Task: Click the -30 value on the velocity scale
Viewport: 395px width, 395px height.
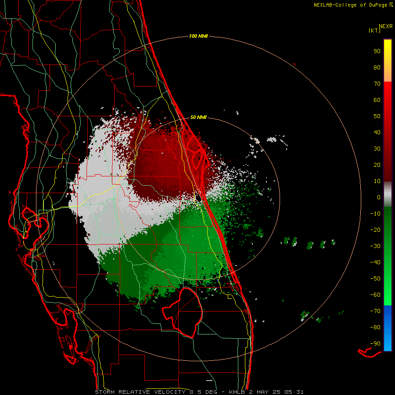Action: click(x=375, y=246)
